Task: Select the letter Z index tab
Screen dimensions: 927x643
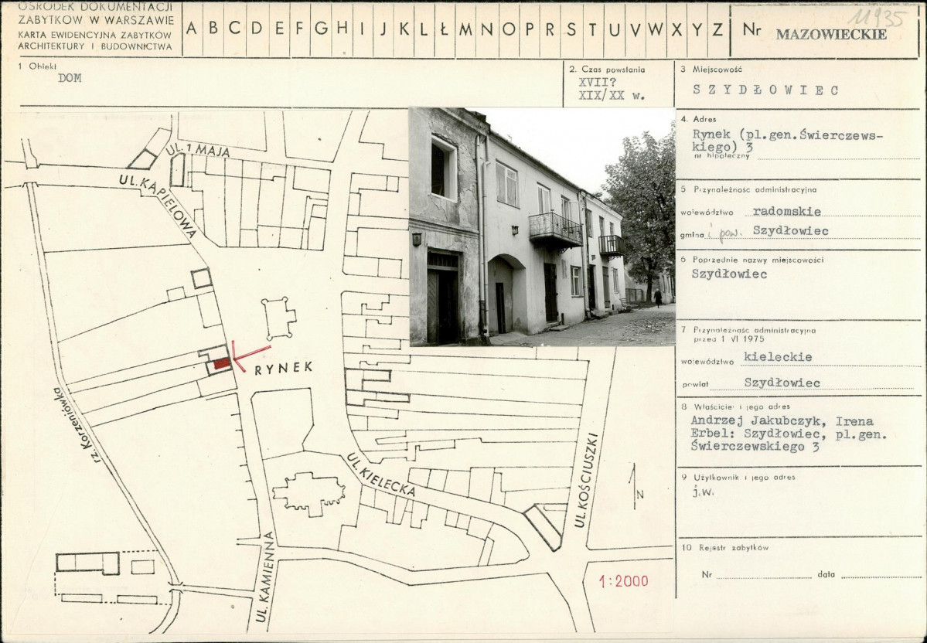Action: pyautogui.click(x=717, y=29)
